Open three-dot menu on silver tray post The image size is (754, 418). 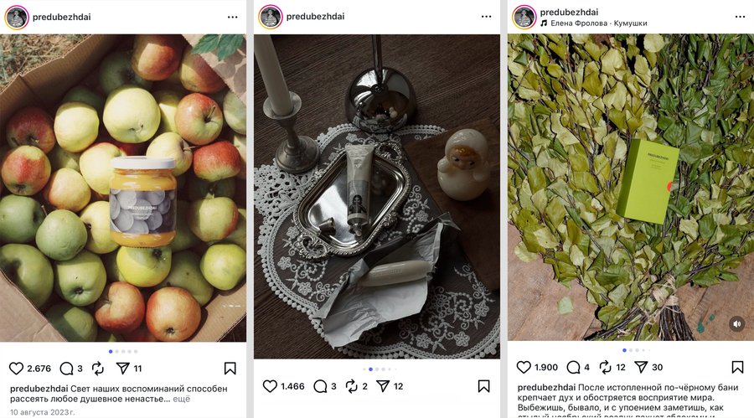(x=486, y=17)
